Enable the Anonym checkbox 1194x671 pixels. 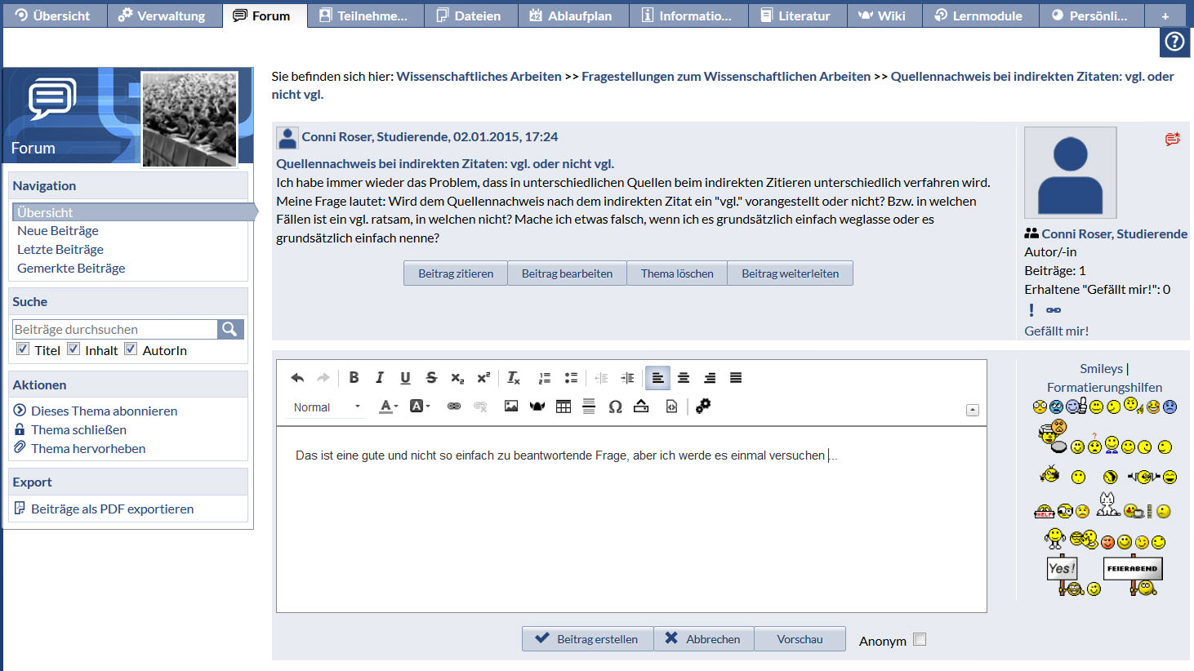[920, 640]
